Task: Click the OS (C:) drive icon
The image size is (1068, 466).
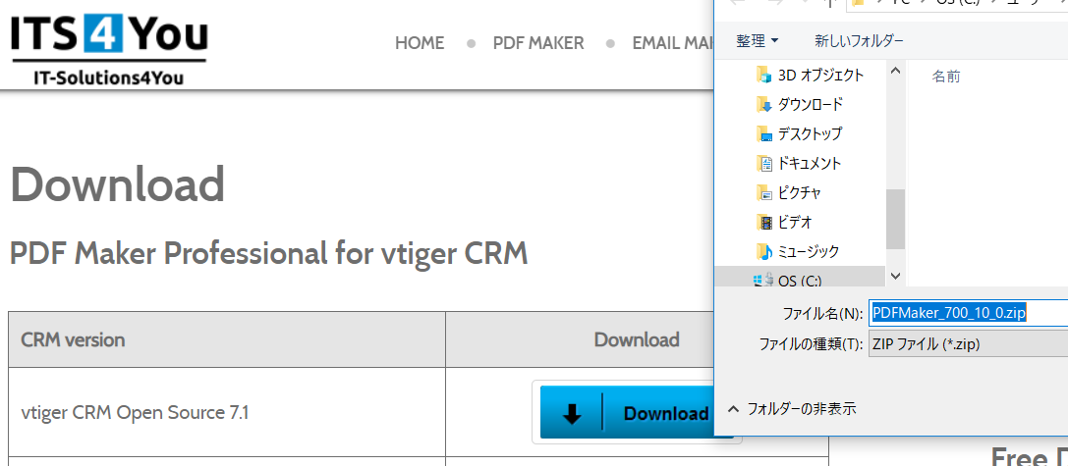Action: (762, 281)
